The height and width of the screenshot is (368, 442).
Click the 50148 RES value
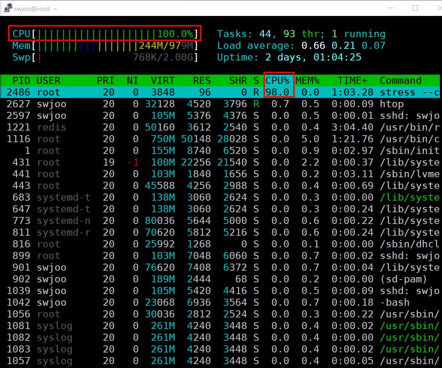pyautogui.click(x=196, y=139)
